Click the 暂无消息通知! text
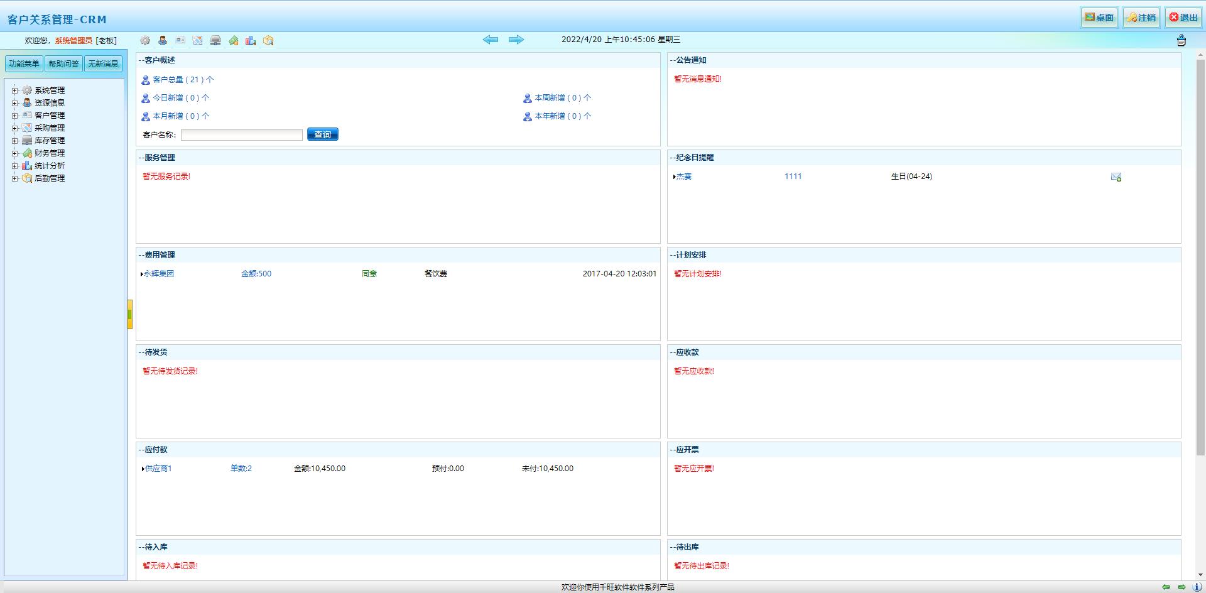The width and height of the screenshot is (1206, 593). (x=698, y=79)
